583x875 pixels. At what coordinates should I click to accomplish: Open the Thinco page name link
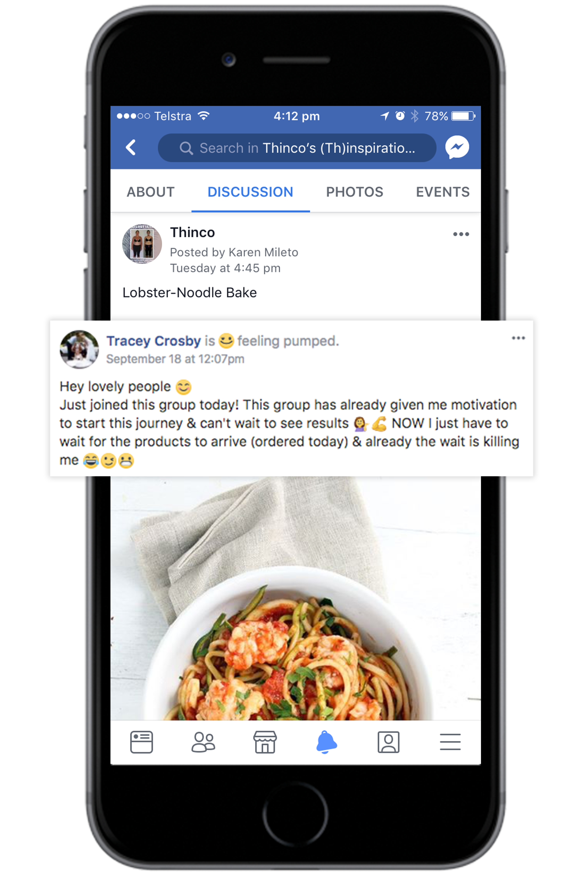[192, 232]
